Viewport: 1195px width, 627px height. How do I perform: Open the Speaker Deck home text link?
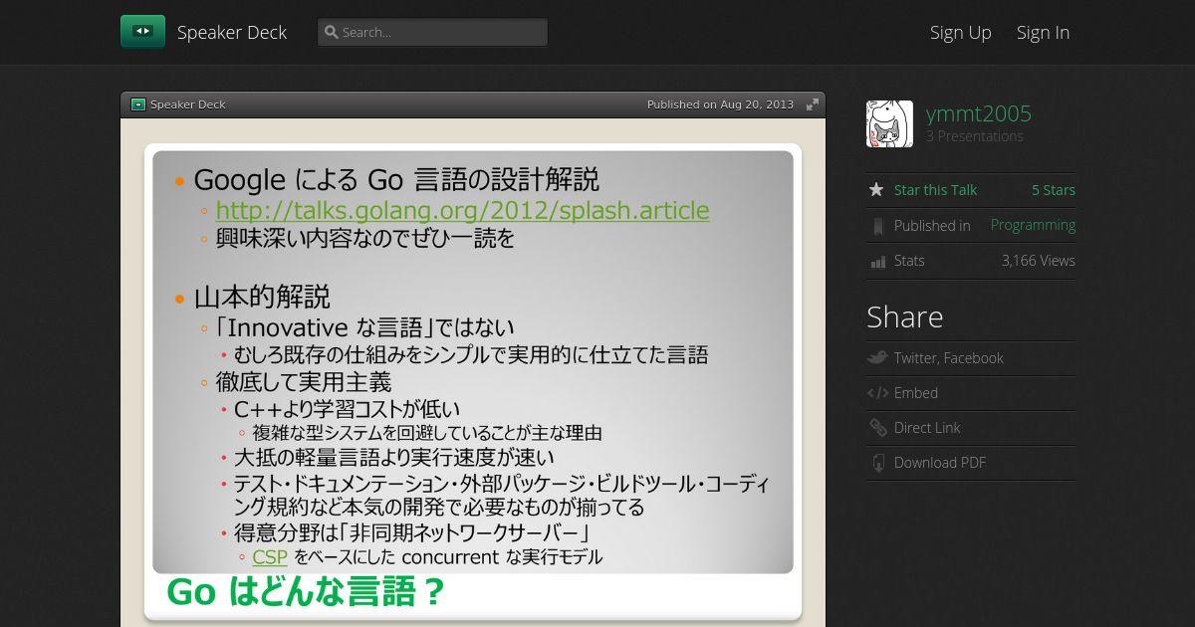[x=232, y=32]
